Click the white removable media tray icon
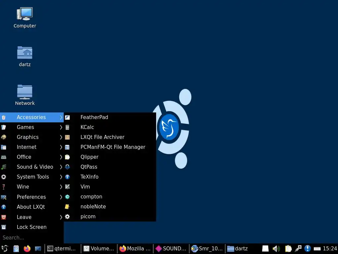This screenshot has height=254, width=338. (265, 249)
